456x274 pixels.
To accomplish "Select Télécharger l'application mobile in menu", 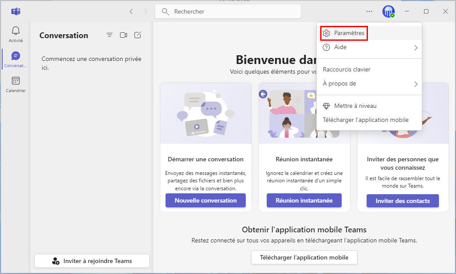I will 369,120.
